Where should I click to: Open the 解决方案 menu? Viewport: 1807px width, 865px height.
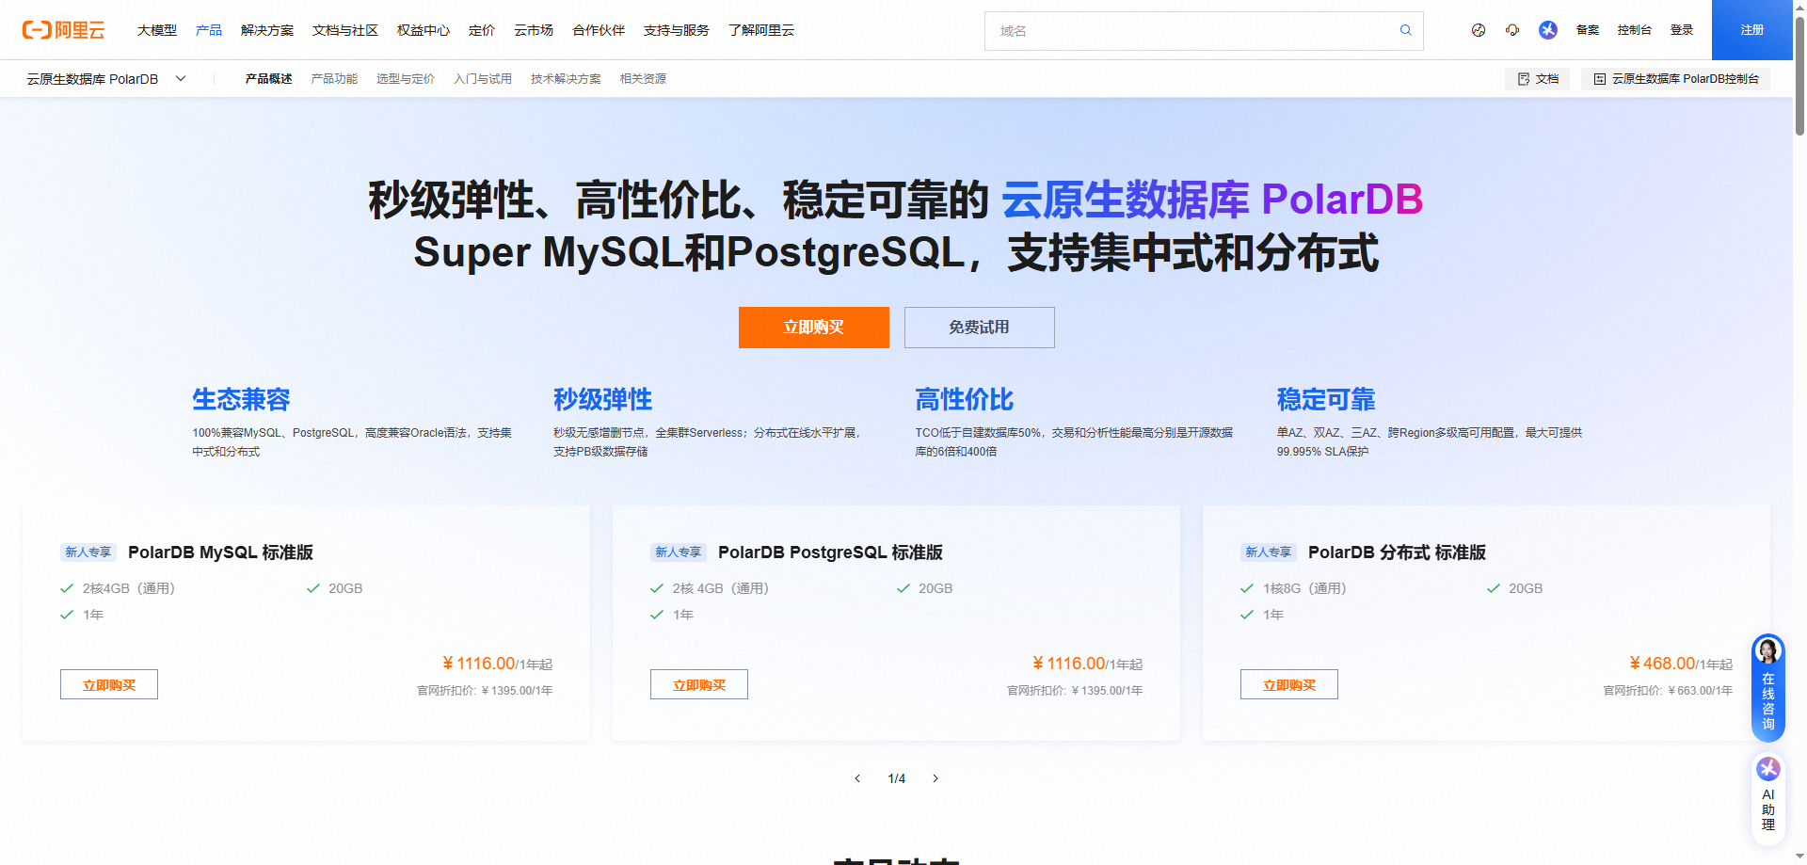267,30
